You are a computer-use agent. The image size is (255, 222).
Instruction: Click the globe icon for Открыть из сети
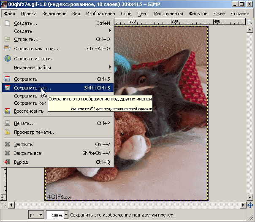(x=7, y=59)
